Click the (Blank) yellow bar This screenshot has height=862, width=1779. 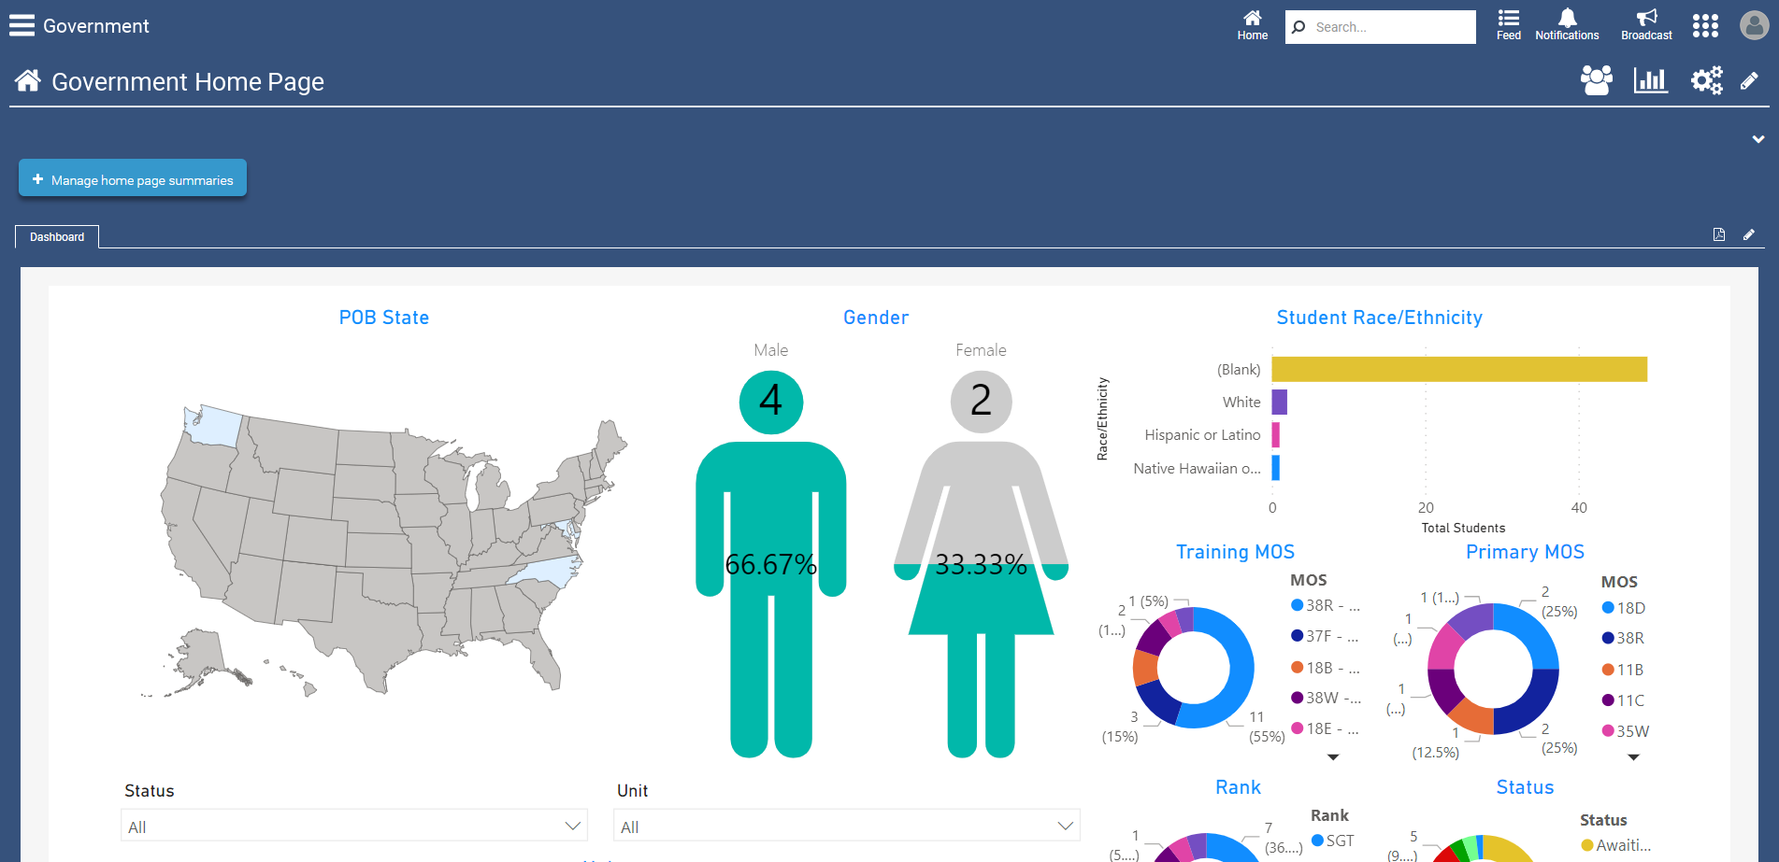[1459, 369]
